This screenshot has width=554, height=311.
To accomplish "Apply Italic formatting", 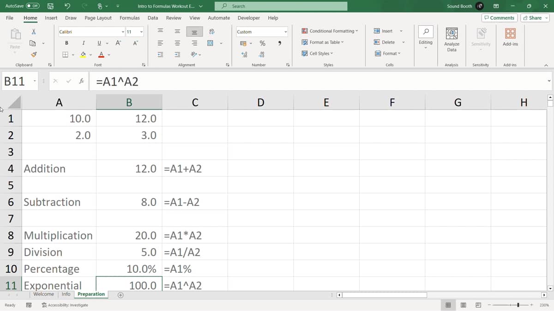I will point(83,43).
